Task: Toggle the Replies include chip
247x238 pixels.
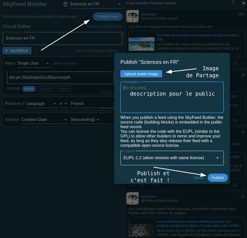Action: pyautogui.click(x=45, y=89)
